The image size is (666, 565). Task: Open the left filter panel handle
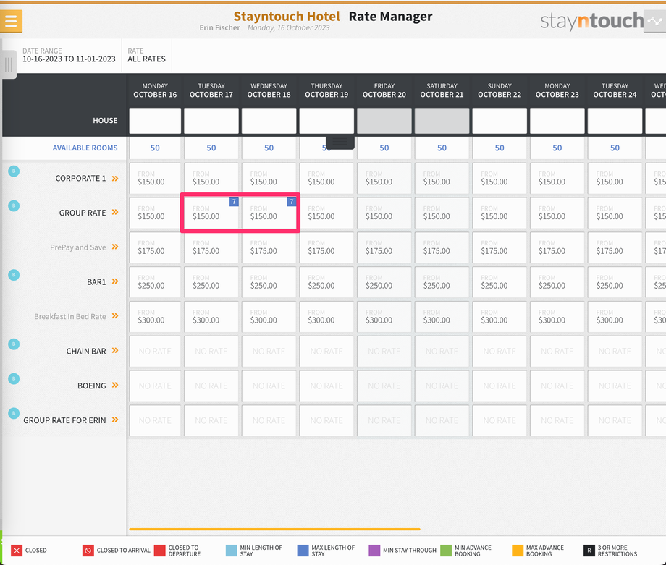(9, 64)
